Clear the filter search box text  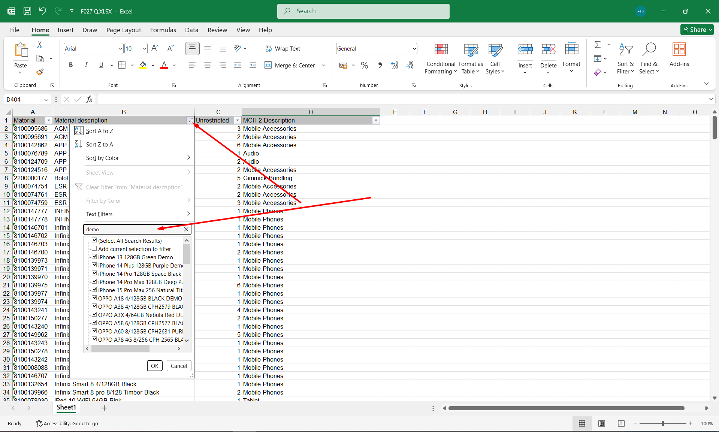186,229
